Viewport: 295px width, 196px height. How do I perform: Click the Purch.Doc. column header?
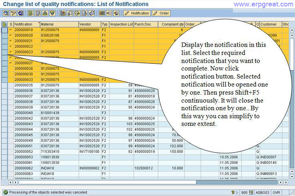click(x=146, y=24)
